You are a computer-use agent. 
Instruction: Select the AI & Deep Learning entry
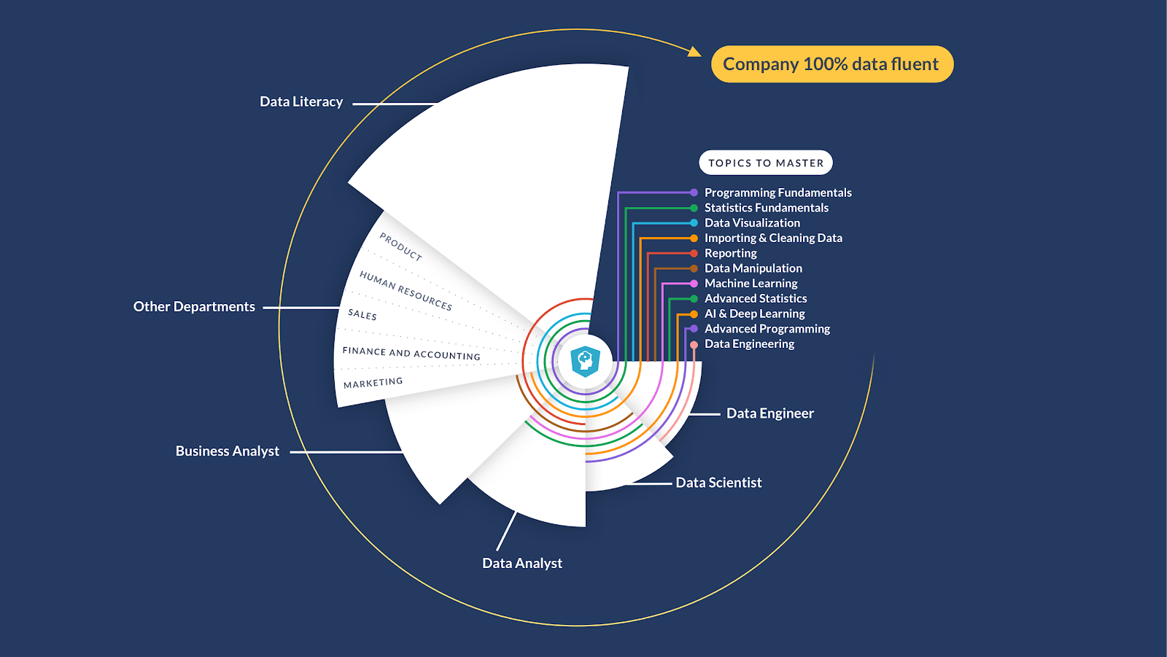click(x=754, y=314)
